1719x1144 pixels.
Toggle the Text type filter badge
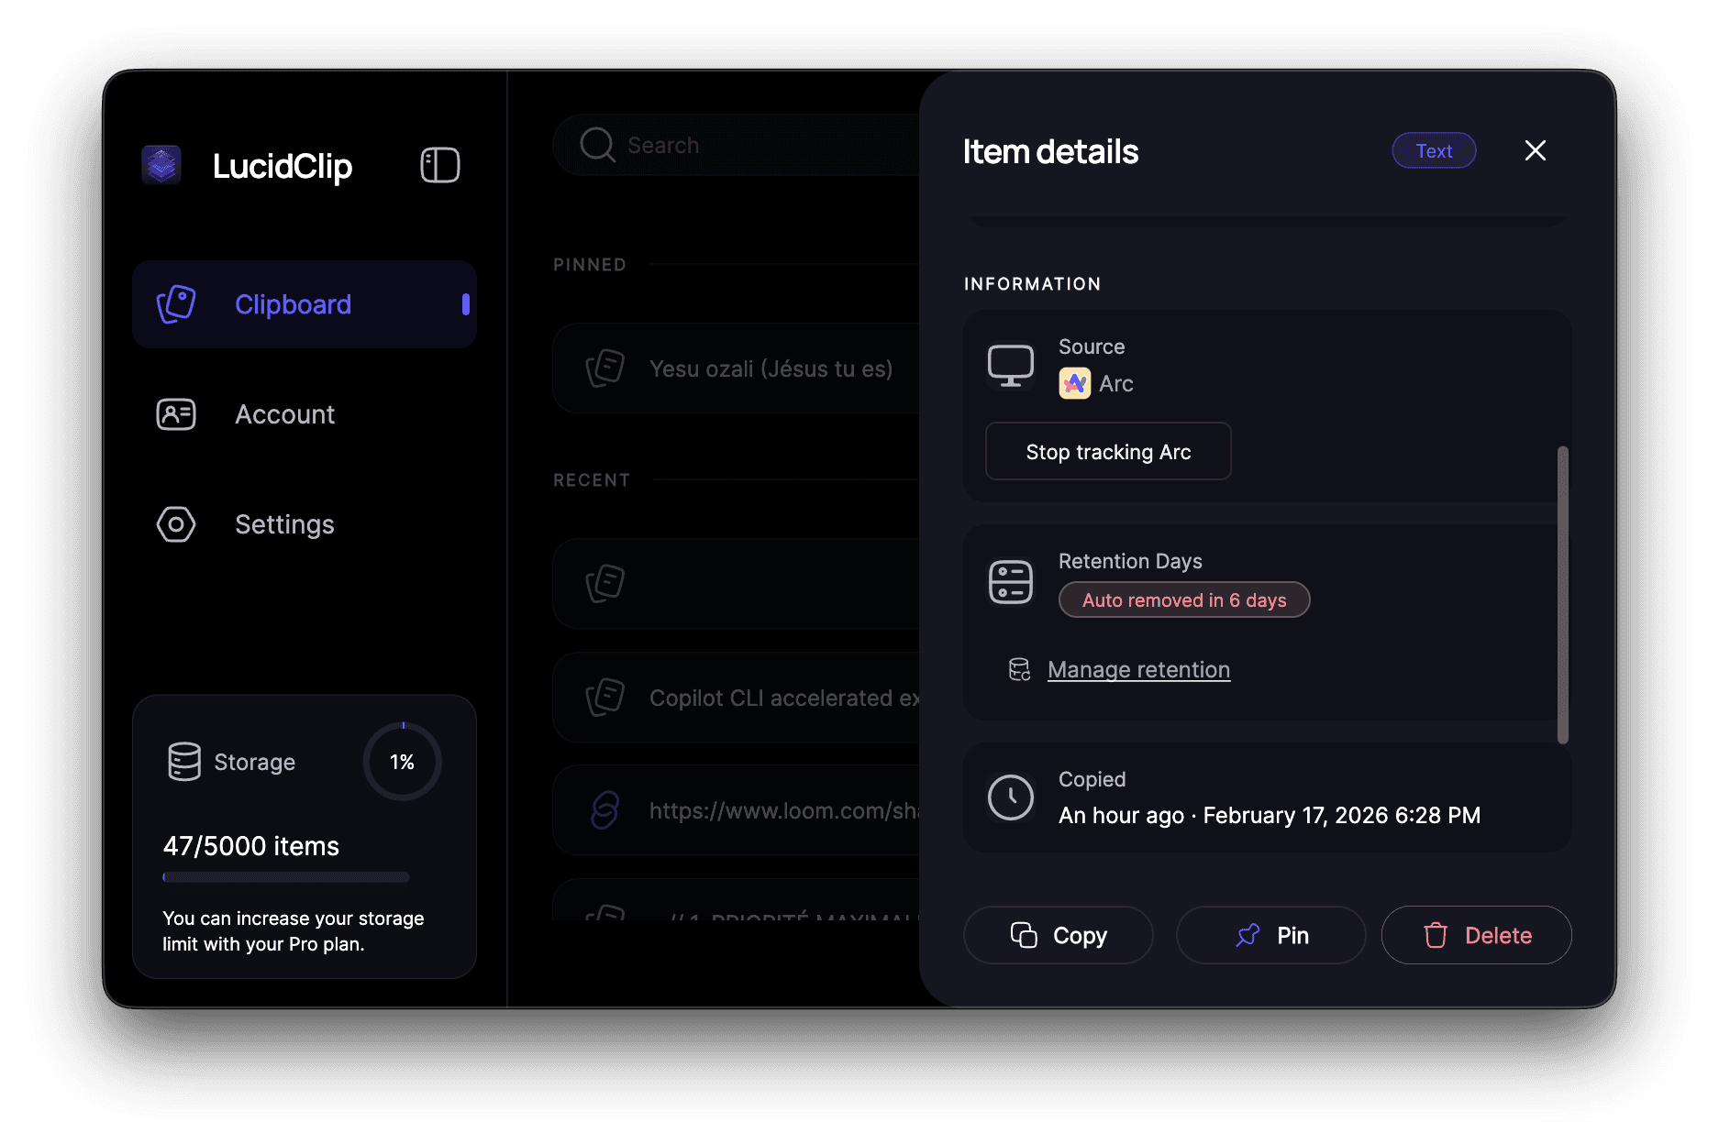click(1434, 150)
